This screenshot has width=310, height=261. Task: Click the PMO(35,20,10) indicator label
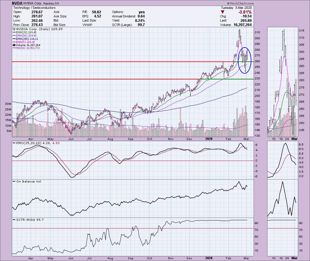pos(36,143)
